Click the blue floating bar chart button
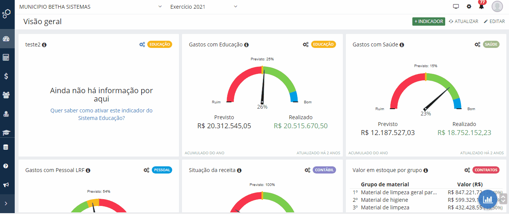The width and height of the screenshot is (509, 215). pos(488,200)
